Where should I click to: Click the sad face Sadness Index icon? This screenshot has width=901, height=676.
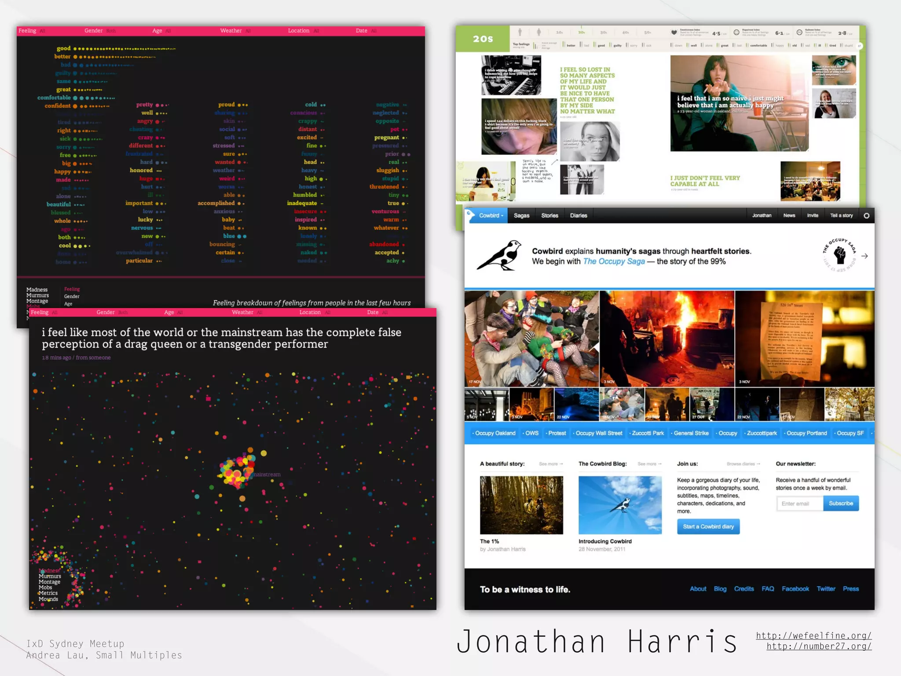pos(799,33)
